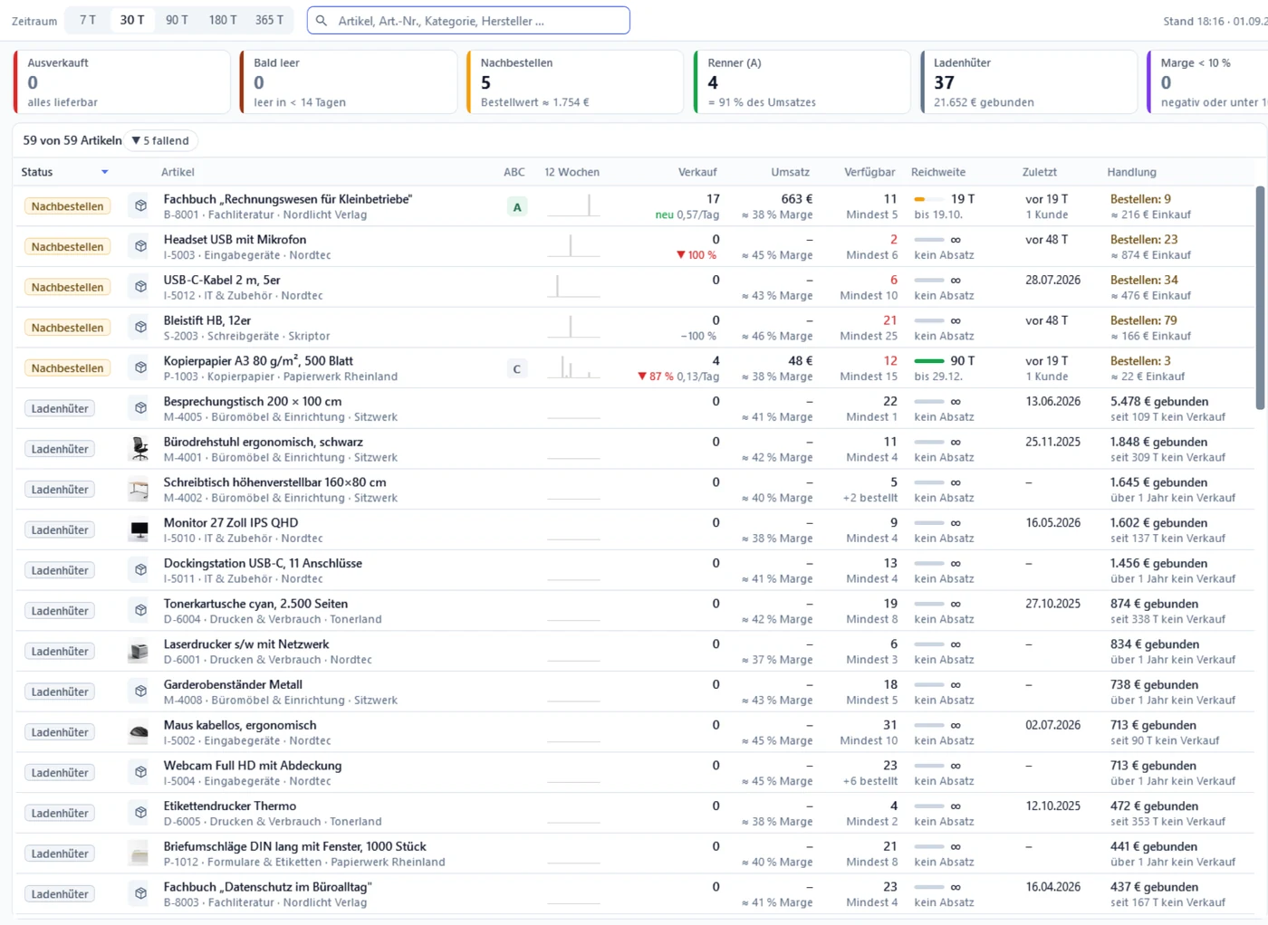Click the Bürodrehstuhl ergonomisch chair thumbnail
1268x925 pixels.
tap(140, 449)
